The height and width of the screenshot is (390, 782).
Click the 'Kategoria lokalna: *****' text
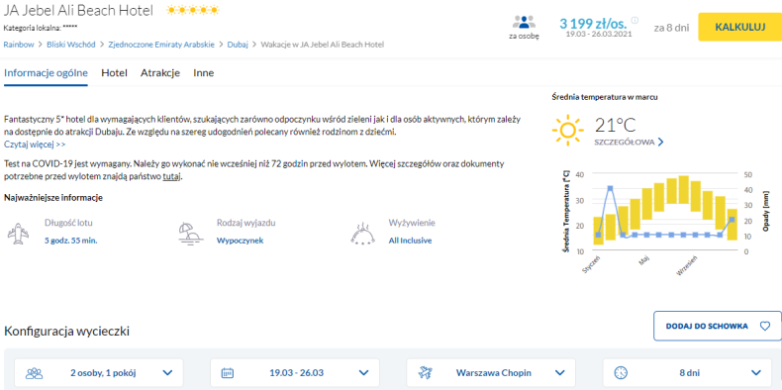point(41,28)
